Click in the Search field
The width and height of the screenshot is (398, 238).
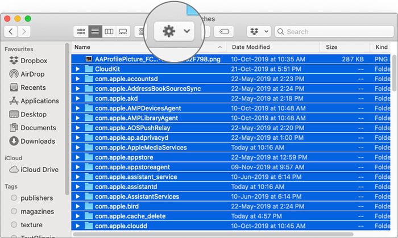tap(334, 32)
